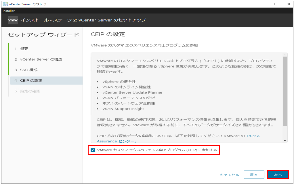Click the scroll down arrow of CEIP text
This screenshot has height=184, width=294.
tap(285, 141)
